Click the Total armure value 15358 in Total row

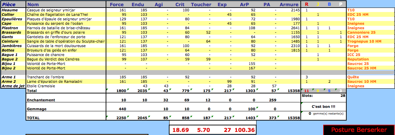pyautogui.click(x=294, y=91)
